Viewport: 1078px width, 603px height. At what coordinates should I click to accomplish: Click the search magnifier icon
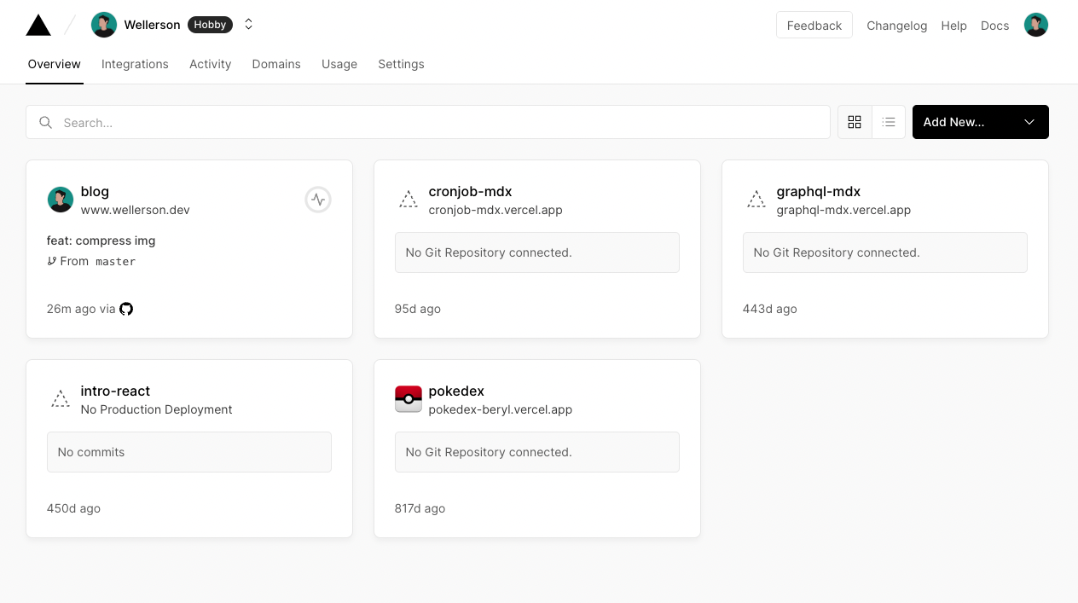click(x=46, y=122)
